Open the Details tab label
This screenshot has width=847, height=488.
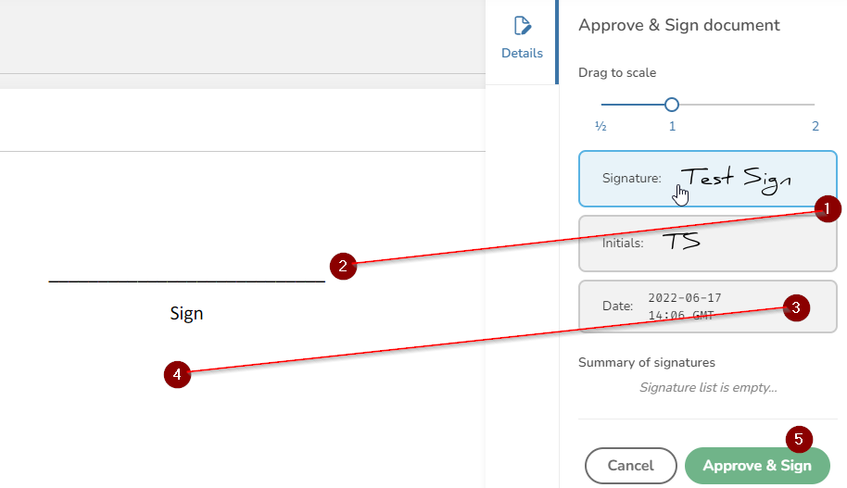(x=522, y=53)
